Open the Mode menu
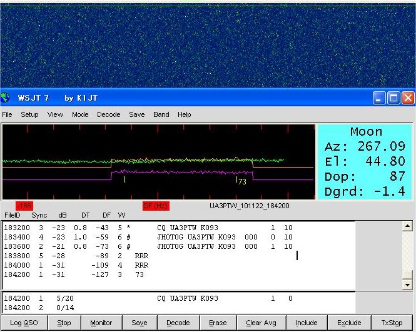This screenshot has width=416, height=332. [80, 114]
